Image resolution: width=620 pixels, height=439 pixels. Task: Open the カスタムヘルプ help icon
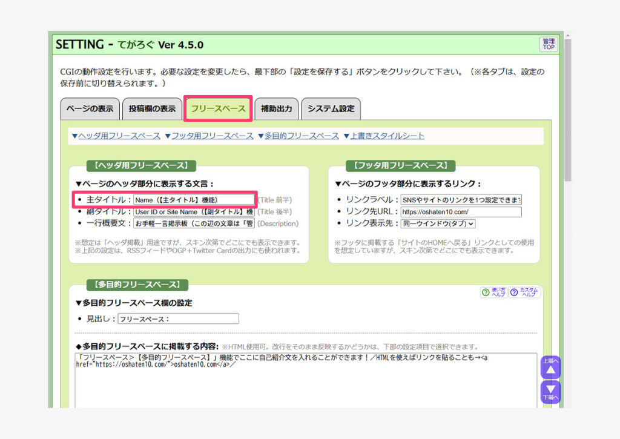(524, 292)
